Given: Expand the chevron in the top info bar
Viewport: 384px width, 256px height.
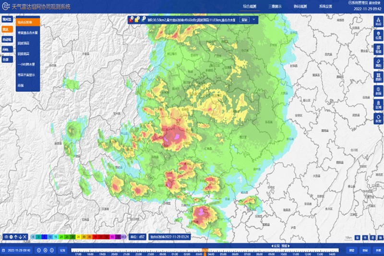Looking at the screenshot, I should 254,20.
